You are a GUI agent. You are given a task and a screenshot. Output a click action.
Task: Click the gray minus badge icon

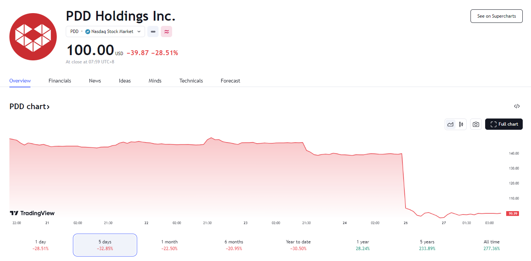153,32
